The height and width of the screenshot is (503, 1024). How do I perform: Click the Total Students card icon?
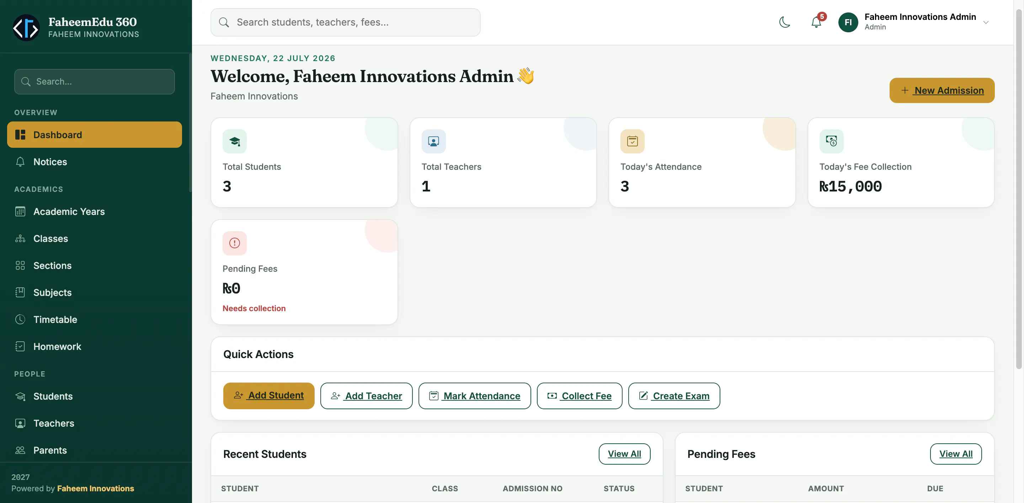235,141
